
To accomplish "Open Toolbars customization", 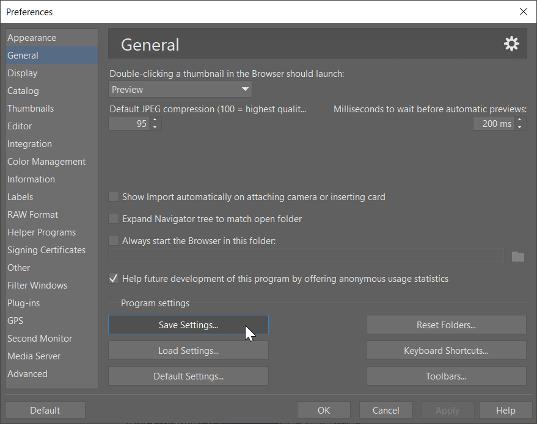I will coord(445,376).
